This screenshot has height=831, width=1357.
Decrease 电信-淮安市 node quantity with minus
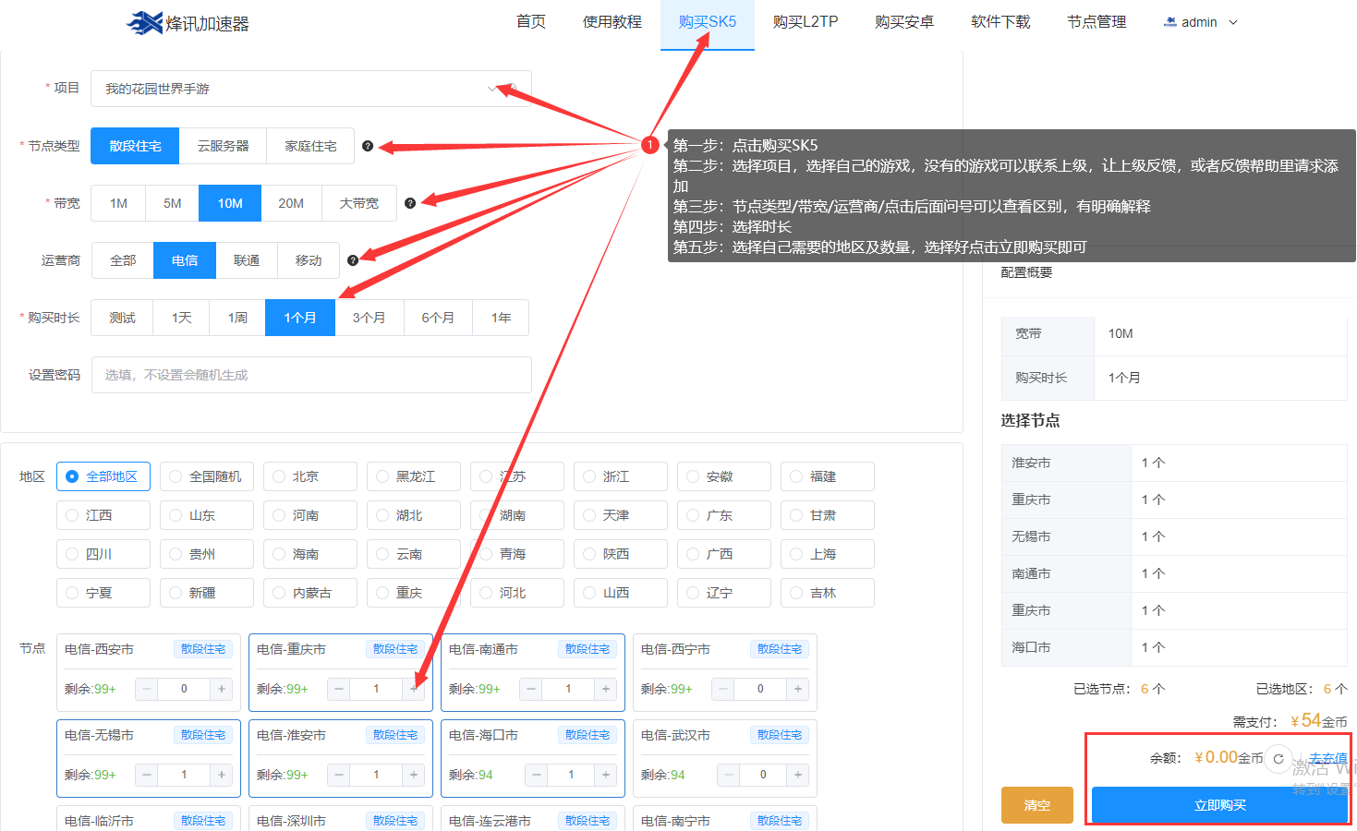[339, 775]
